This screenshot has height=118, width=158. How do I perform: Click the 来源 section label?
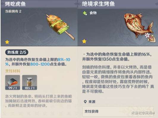pos(92,102)
